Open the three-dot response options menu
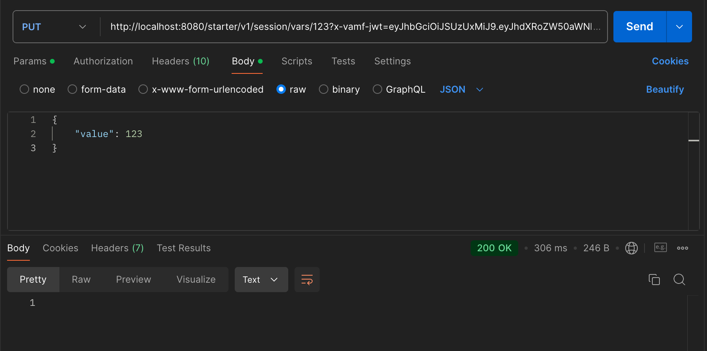The image size is (707, 351). (x=682, y=248)
